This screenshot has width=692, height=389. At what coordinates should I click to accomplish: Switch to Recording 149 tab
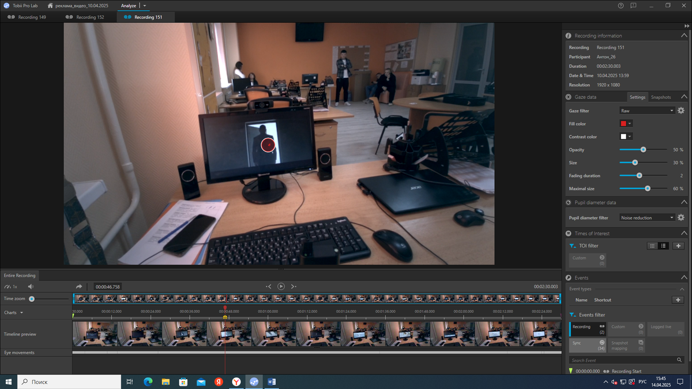pos(27,17)
